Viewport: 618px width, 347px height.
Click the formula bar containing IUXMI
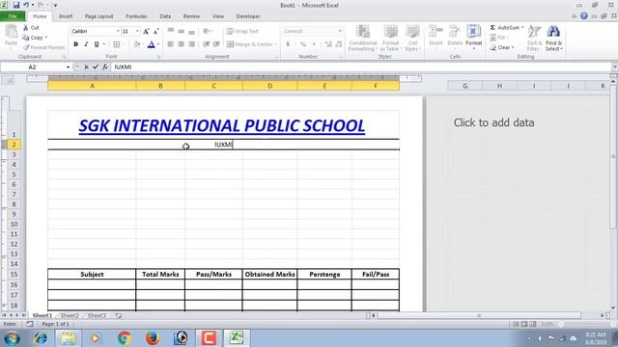360,67
